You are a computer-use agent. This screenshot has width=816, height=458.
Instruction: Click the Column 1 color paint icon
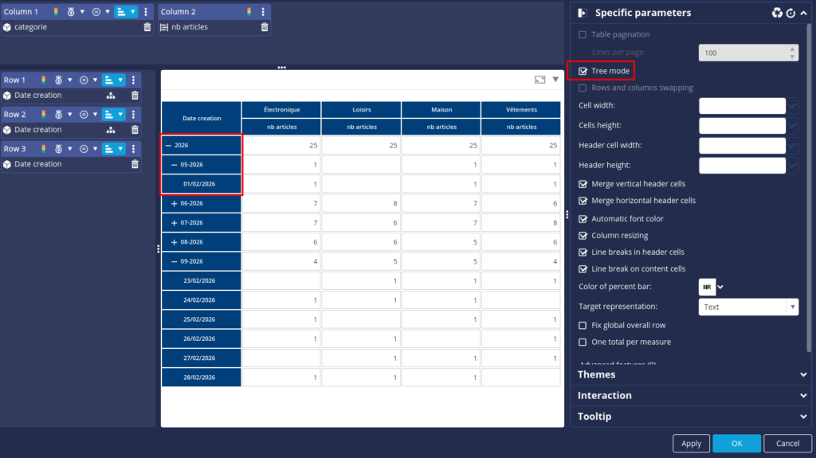tap(56, 11)
